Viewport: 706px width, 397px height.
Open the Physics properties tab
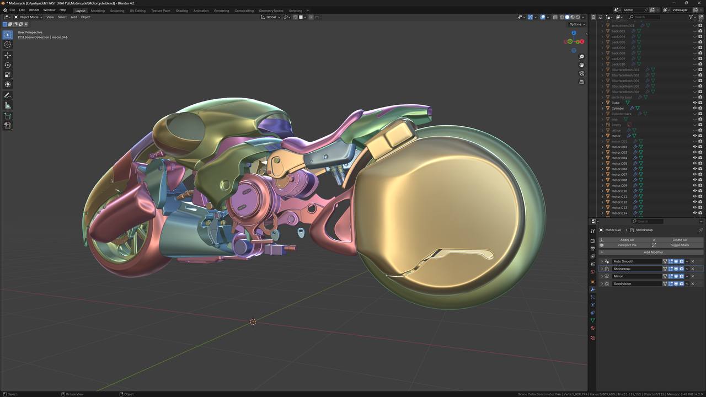(x=592, y=305)
